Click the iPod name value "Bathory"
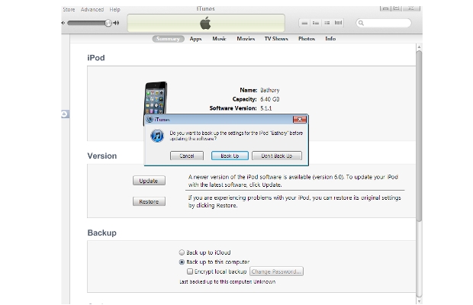473x305 pixels. tap(269, 90)
